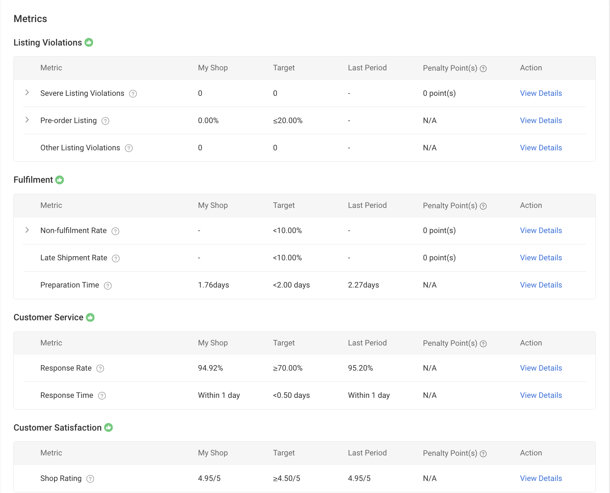Open View Details for Preparation Time
The width and height of the screenshot is (610, 493).
[x=541, y=285]
